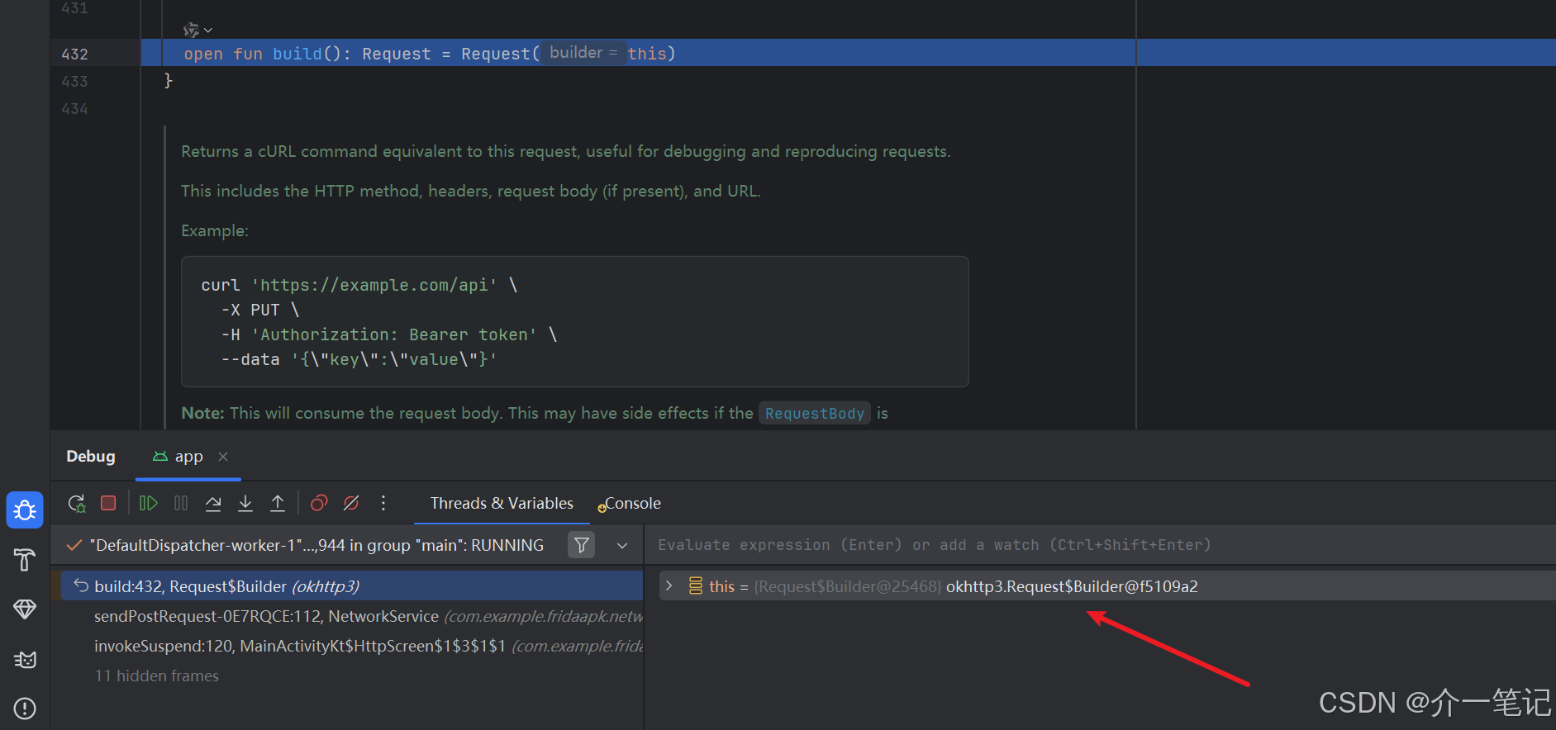
Task: Open the Debug tool window sidebar icon
Action: click(25, 510)
